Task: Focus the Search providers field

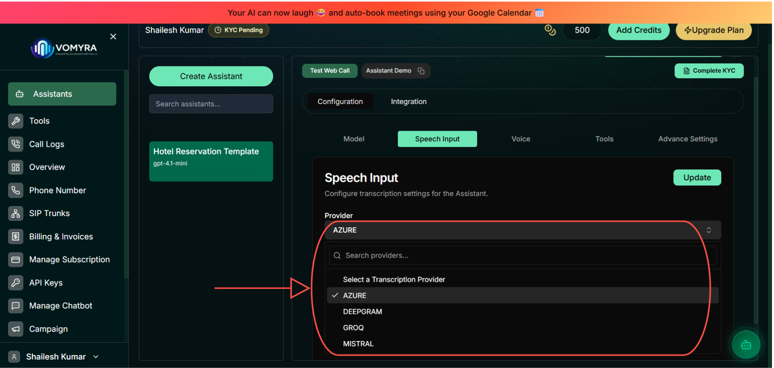Action: pos(523,256)
